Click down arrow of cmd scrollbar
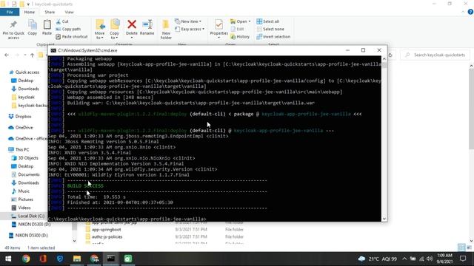 tap(384, 219)
